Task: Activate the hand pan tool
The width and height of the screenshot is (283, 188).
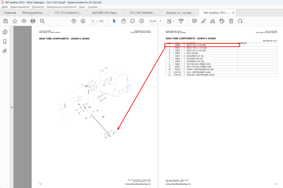Action: click(123, 21)
